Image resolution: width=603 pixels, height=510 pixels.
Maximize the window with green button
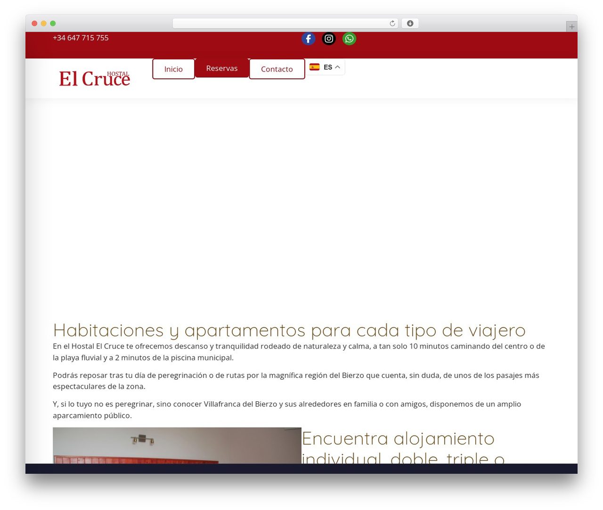pos(53,24)
